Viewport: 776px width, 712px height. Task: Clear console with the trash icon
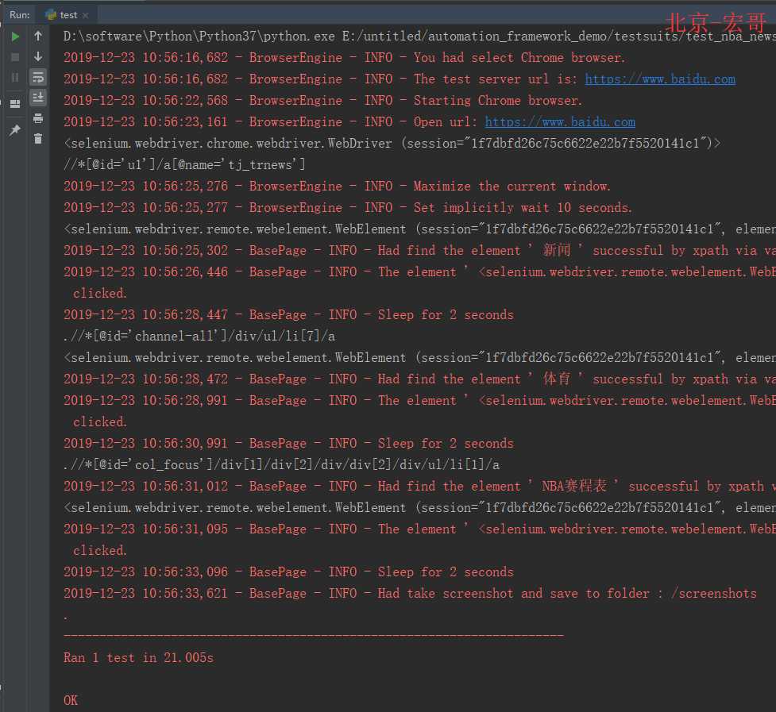38,139
